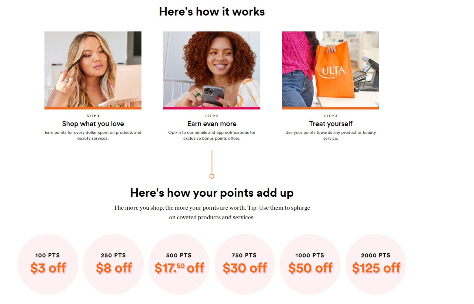Select the 500 PTS $17.50 off circle
Screen dimensions: 474x304
[x=179, y=264]
